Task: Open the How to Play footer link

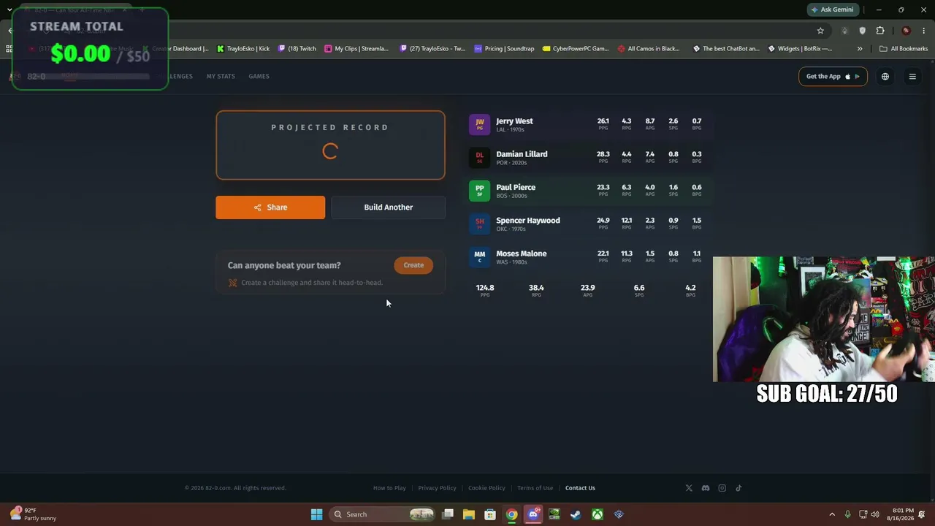Action: click(389, 488)
